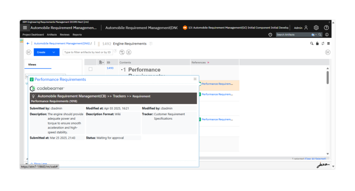Image resolution: width=355 pixels, height=191 pixels.
Task: Click Performance Requirem... link in highlighted row
Action: [x=217, y=84]
